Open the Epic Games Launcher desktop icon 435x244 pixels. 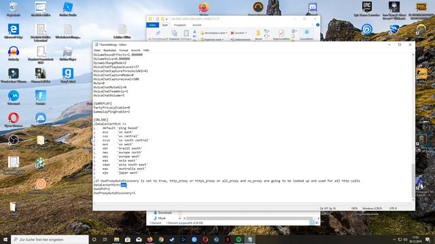coord(367,9)
